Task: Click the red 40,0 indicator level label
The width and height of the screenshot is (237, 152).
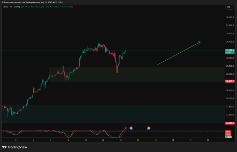Action: [x=228, y=132]
